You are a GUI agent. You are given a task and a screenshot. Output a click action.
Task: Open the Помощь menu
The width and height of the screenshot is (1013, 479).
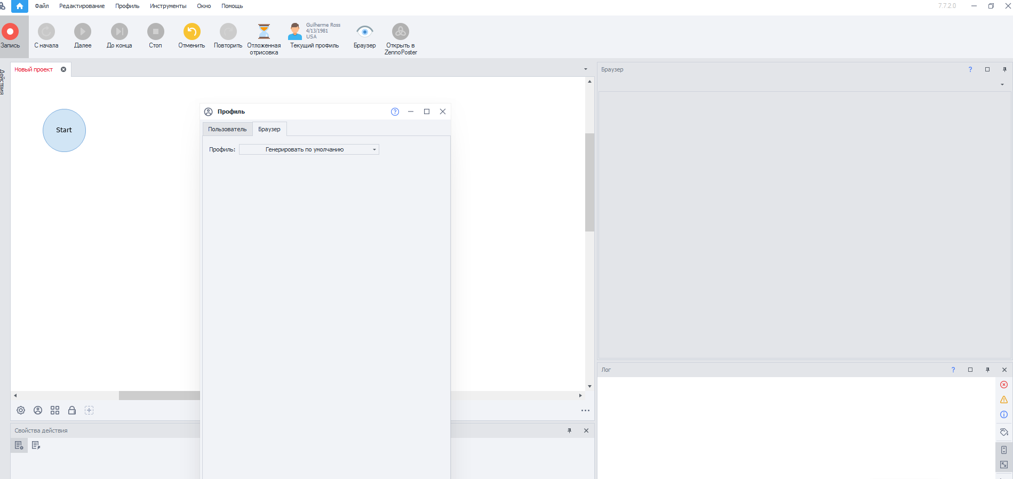click(232, 6)
